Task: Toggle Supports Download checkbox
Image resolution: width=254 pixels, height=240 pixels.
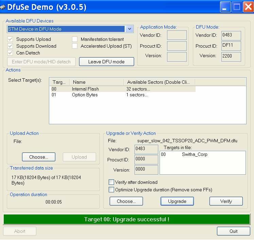Action: tap(10, 46)
